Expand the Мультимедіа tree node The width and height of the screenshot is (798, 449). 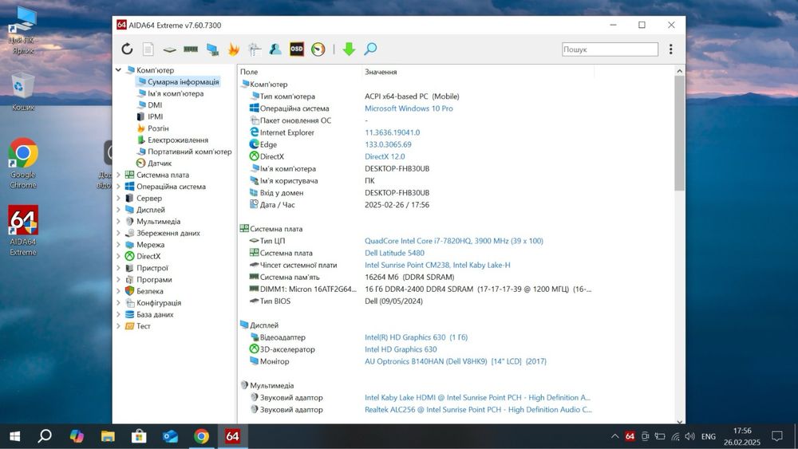pyautogui.click(x=118, y=221)
